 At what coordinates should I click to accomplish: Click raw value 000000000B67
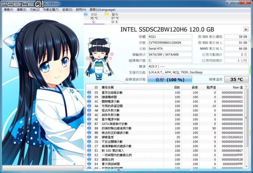click(232, 151)
